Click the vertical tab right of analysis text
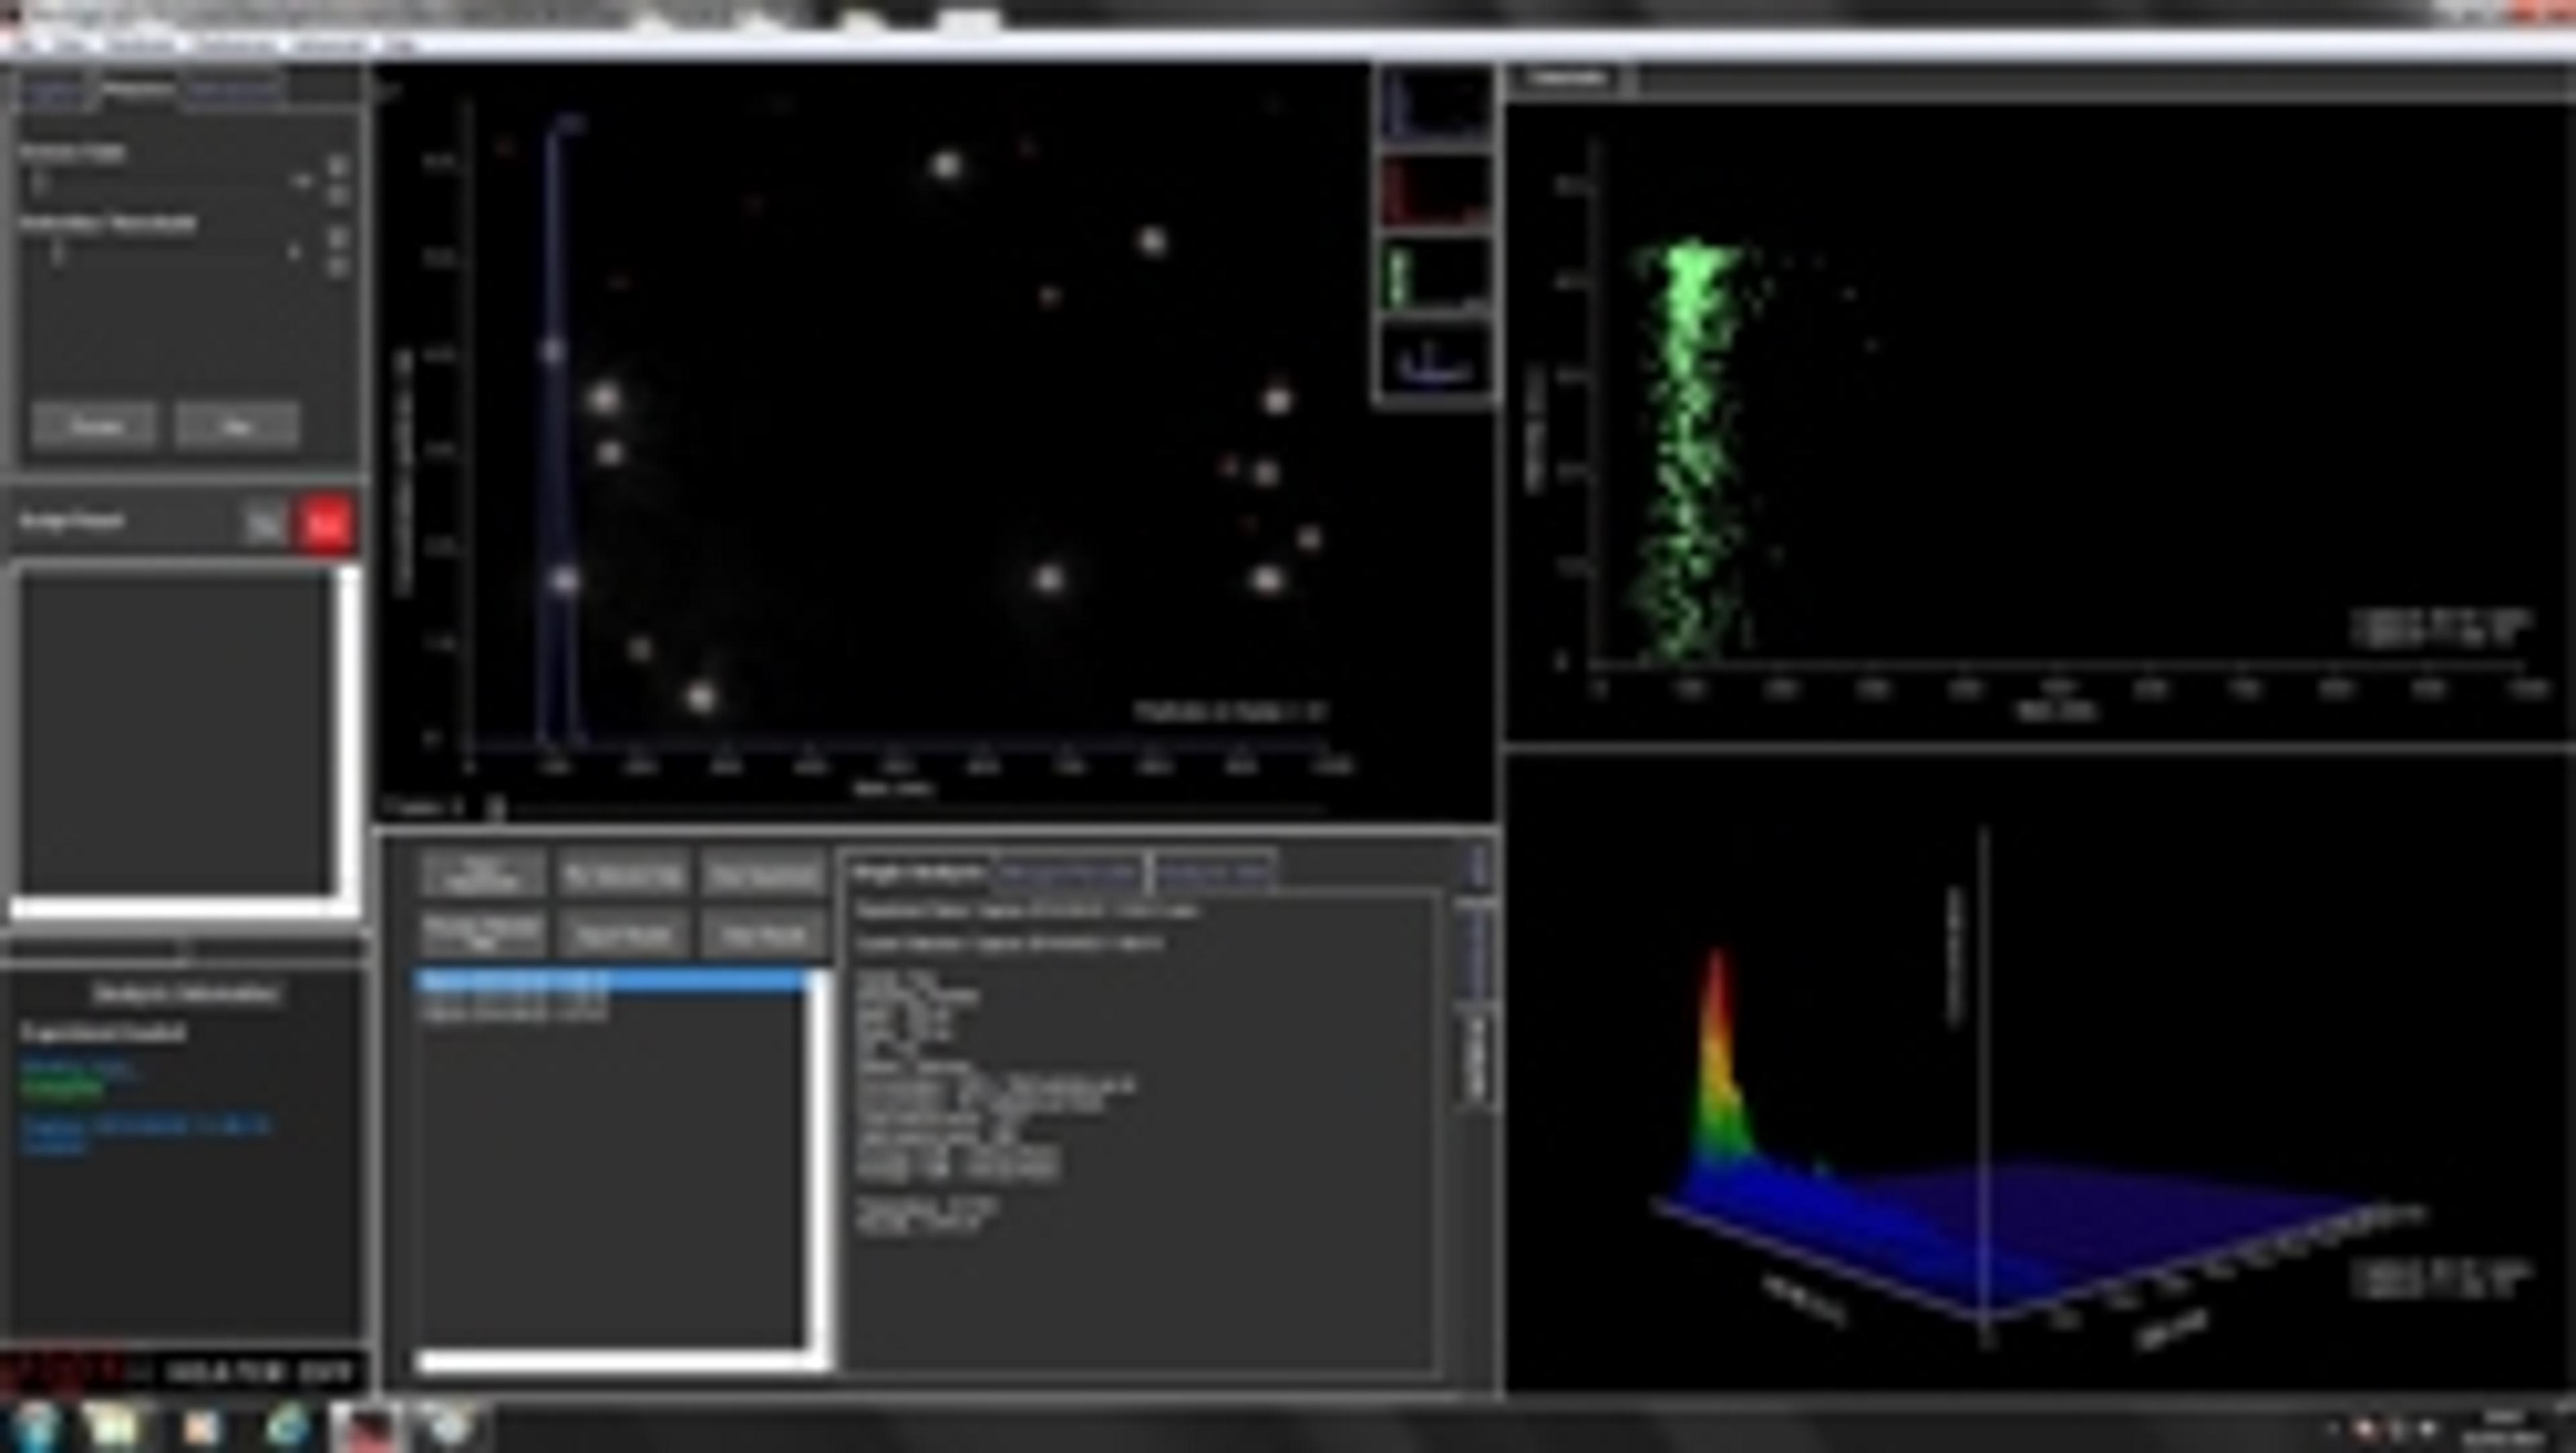The height and width of the screenshot is (1453, 2576). pyautogui.click(x=1477, y=1058)
